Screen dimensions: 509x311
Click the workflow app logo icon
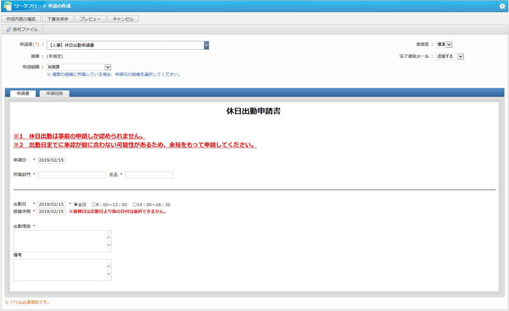pyautogui.click(x=7, y=6)
